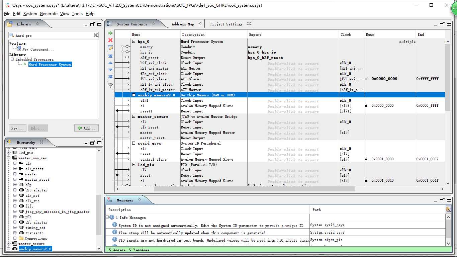Screen dimensions: 457x257
Task: Open the Tools menu
Action: click(77, 13)
